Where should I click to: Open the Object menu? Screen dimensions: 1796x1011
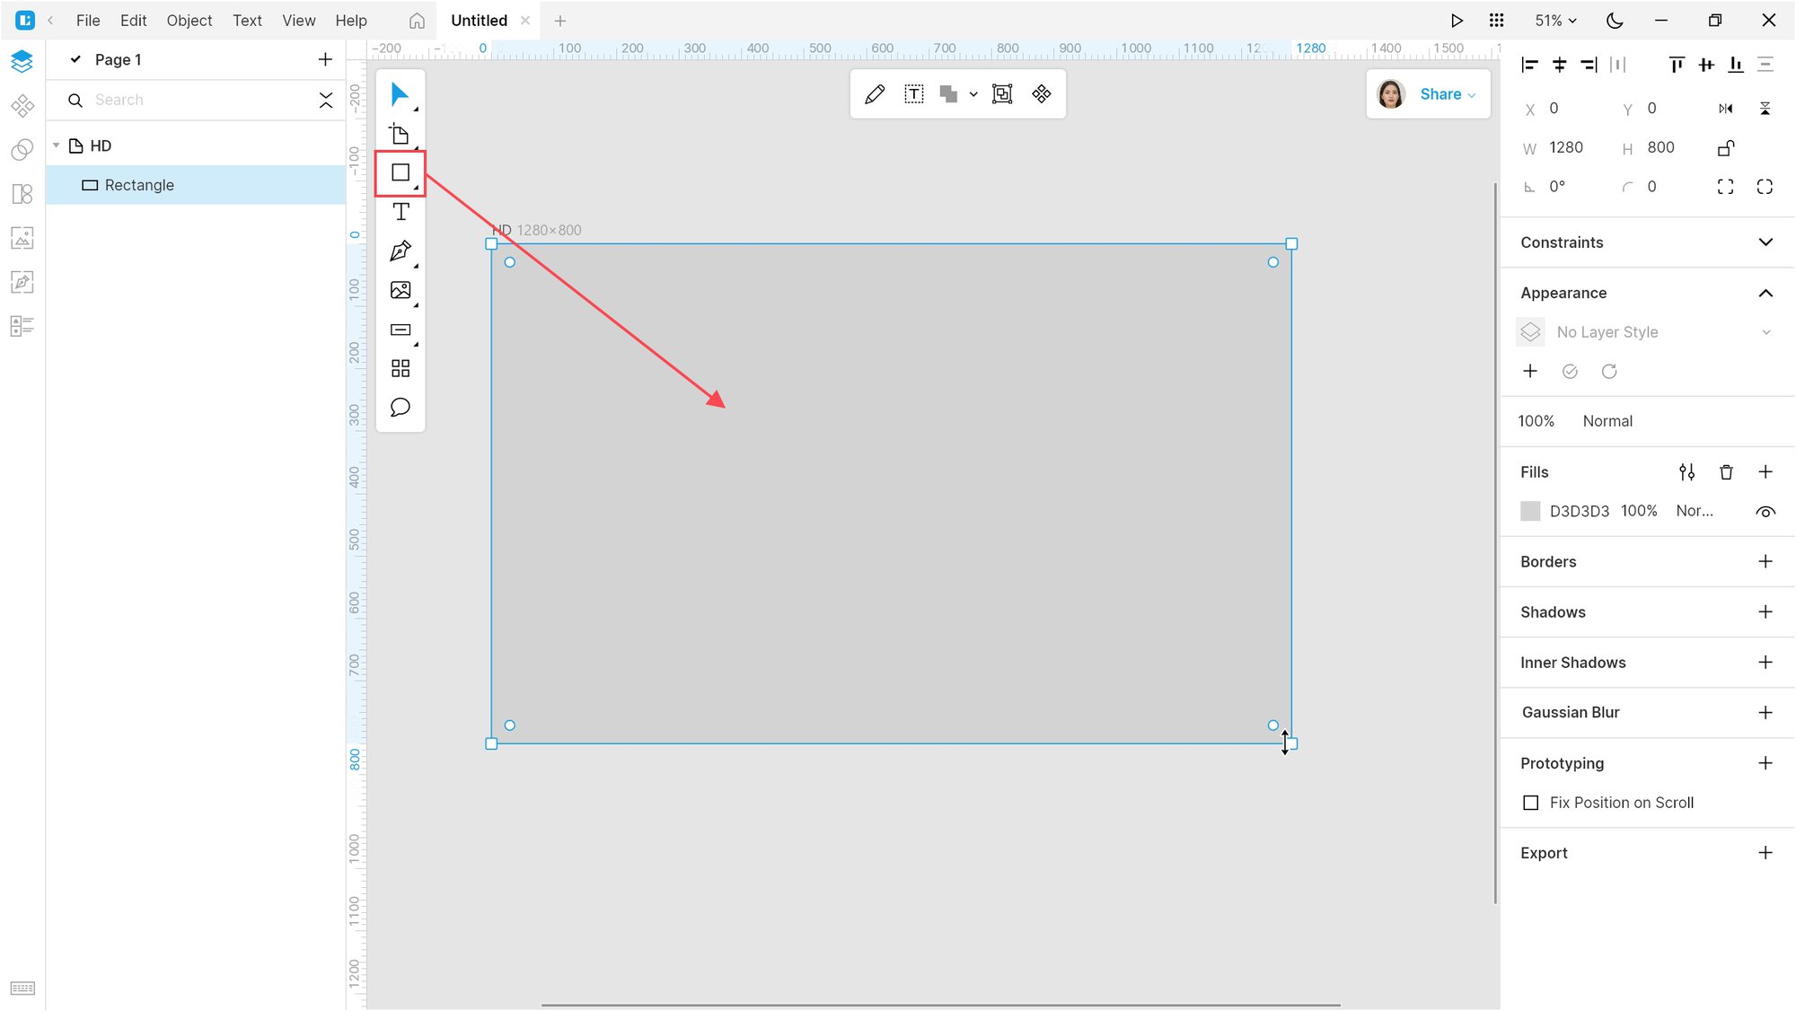[189, 21]
